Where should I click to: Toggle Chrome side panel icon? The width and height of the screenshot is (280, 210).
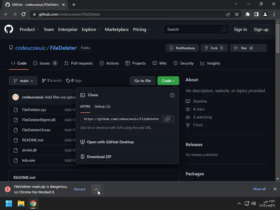click(x=256, y=14)
